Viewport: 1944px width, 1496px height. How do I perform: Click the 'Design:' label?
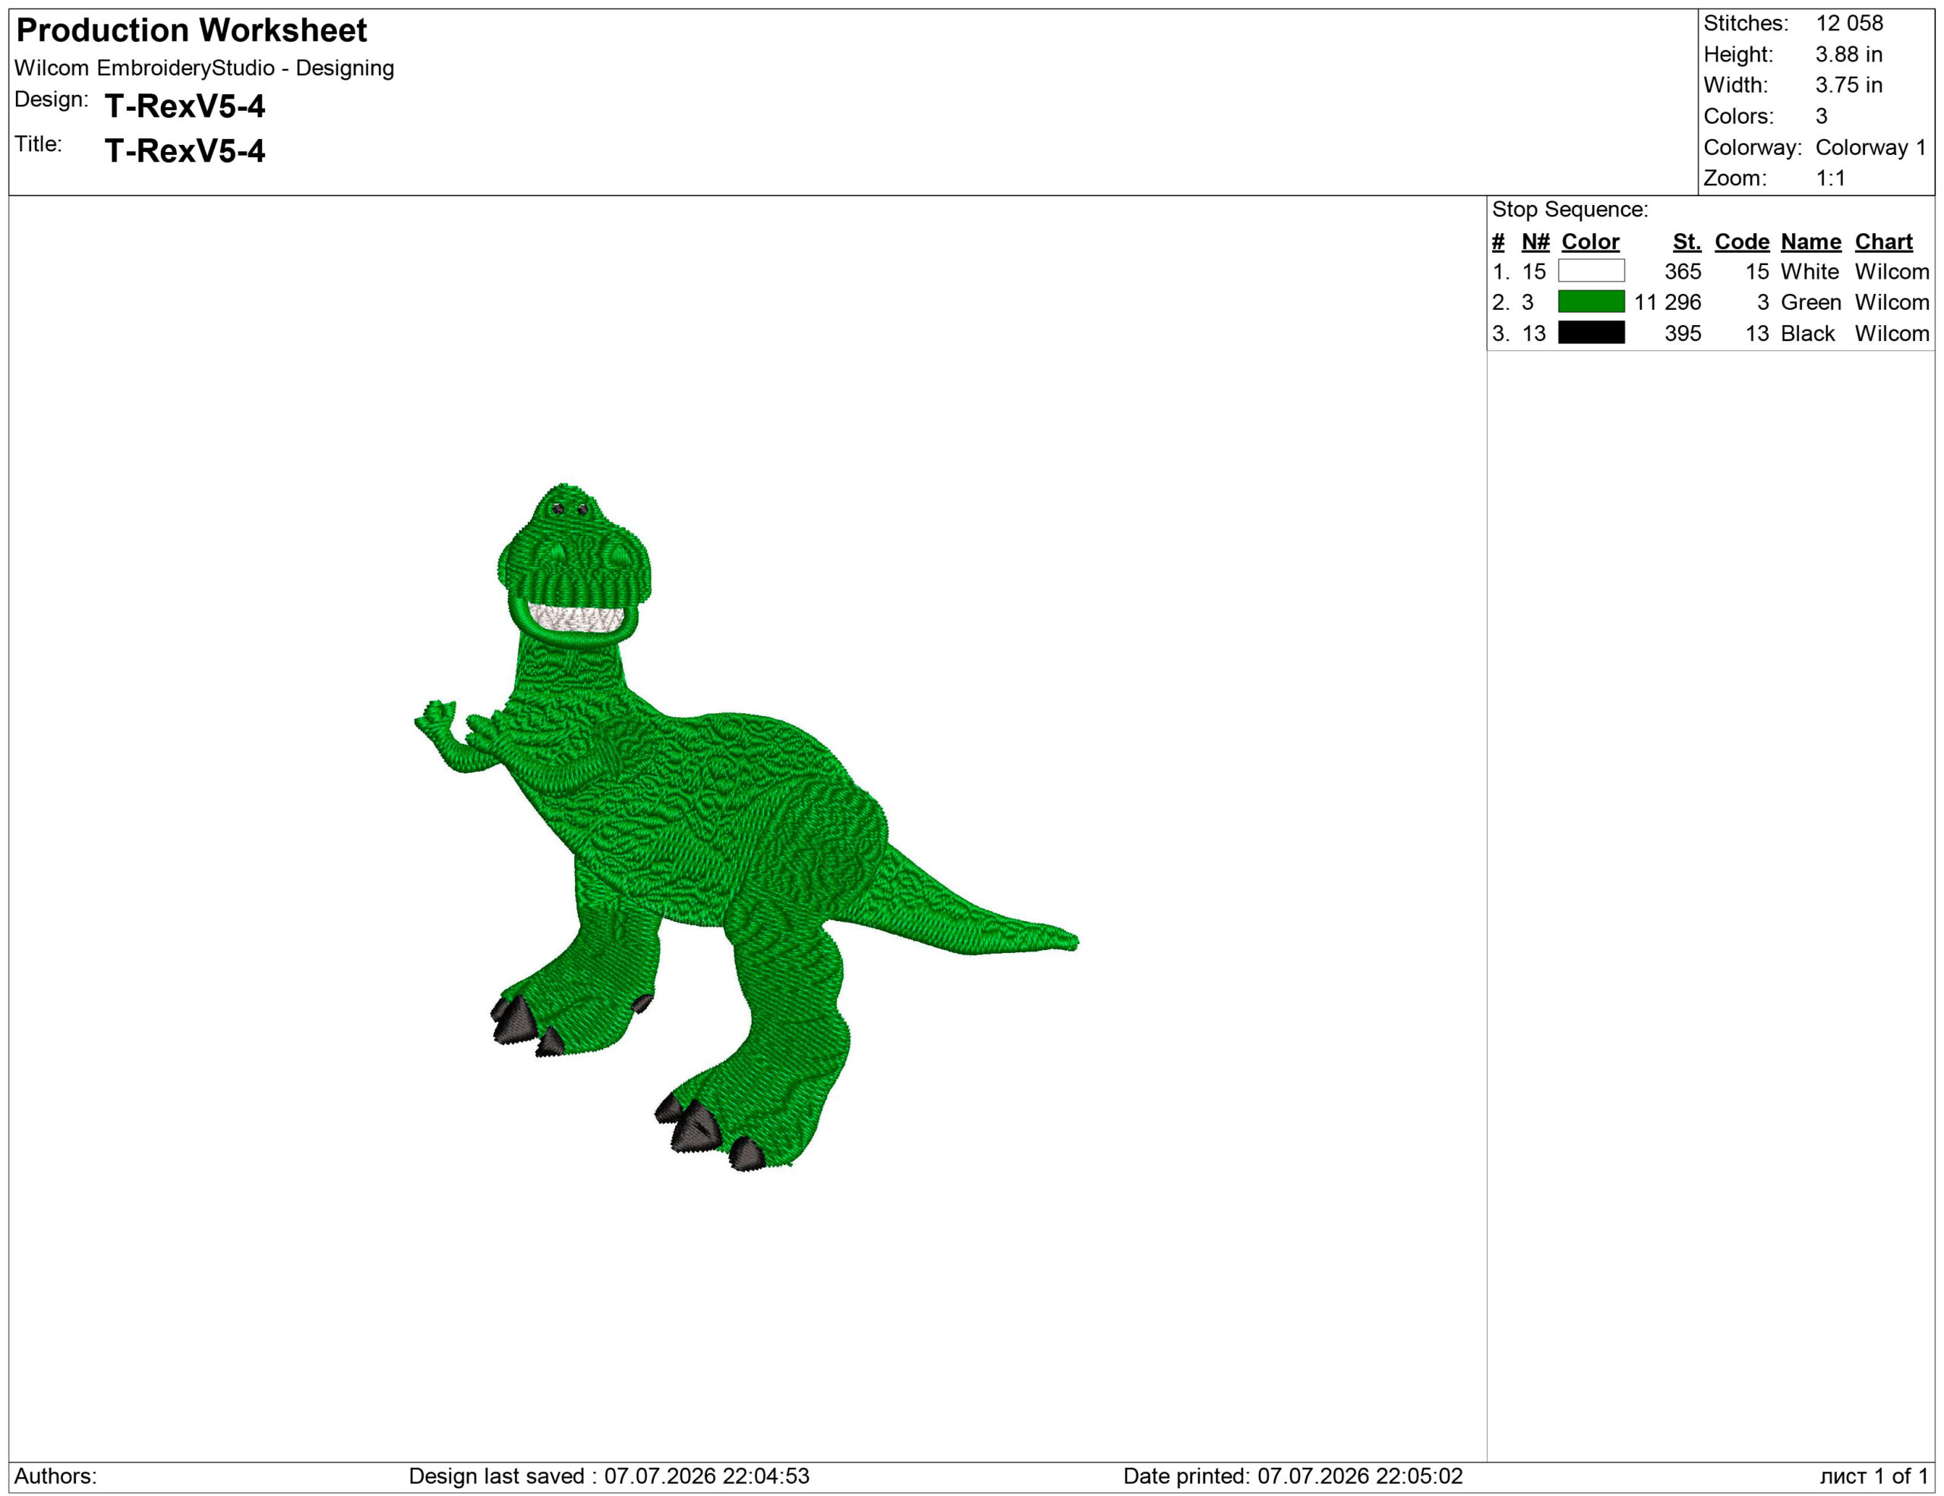tap(52, 99)
